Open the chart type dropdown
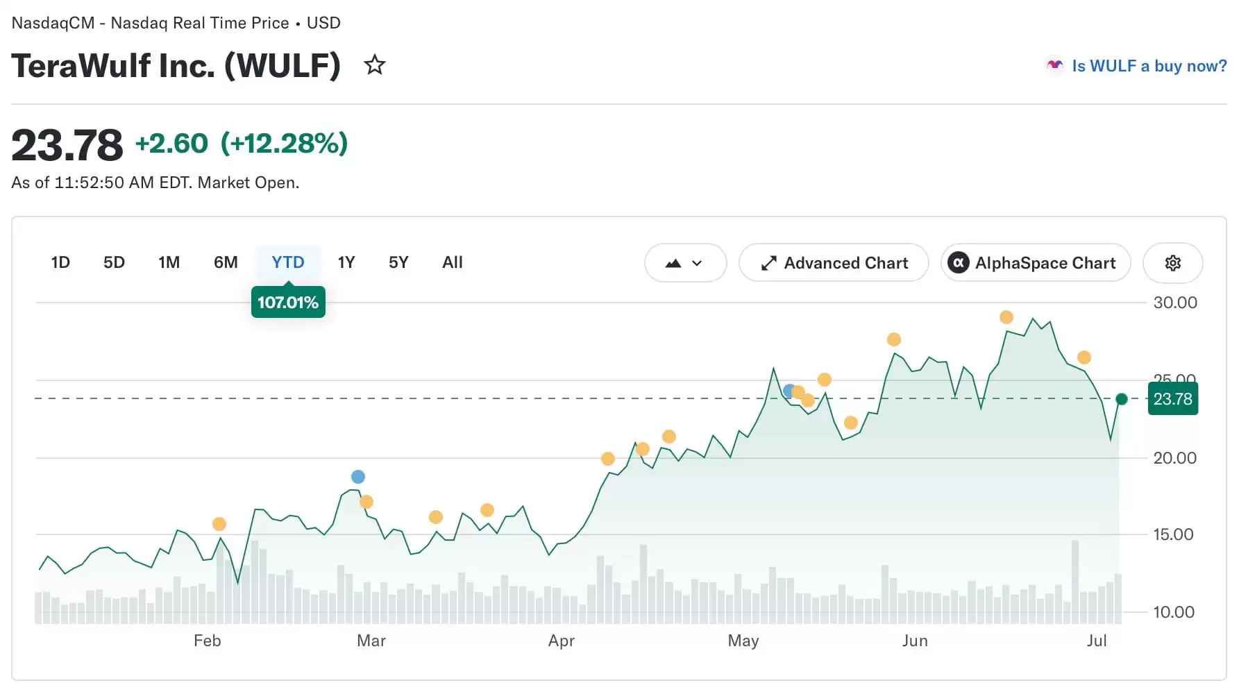 click(685, 263)
